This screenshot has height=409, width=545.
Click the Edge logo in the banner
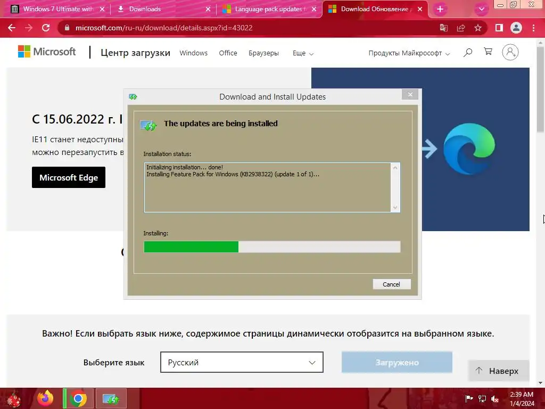(469, 149)
